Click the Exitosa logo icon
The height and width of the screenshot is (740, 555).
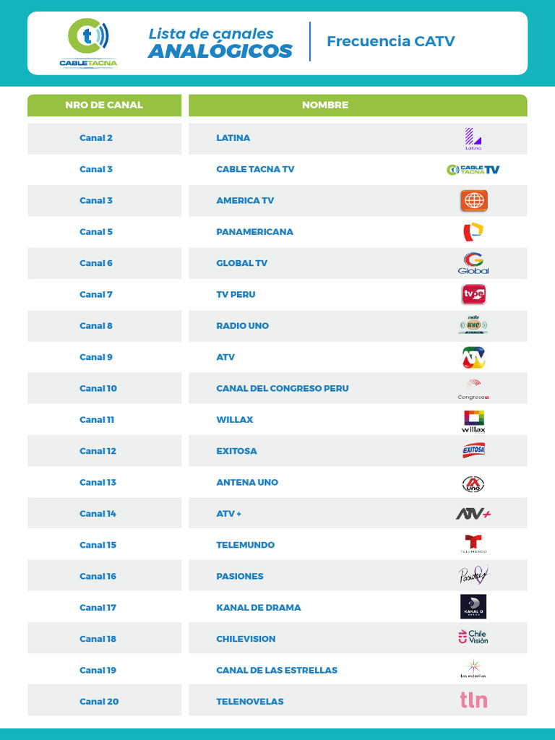473,451
